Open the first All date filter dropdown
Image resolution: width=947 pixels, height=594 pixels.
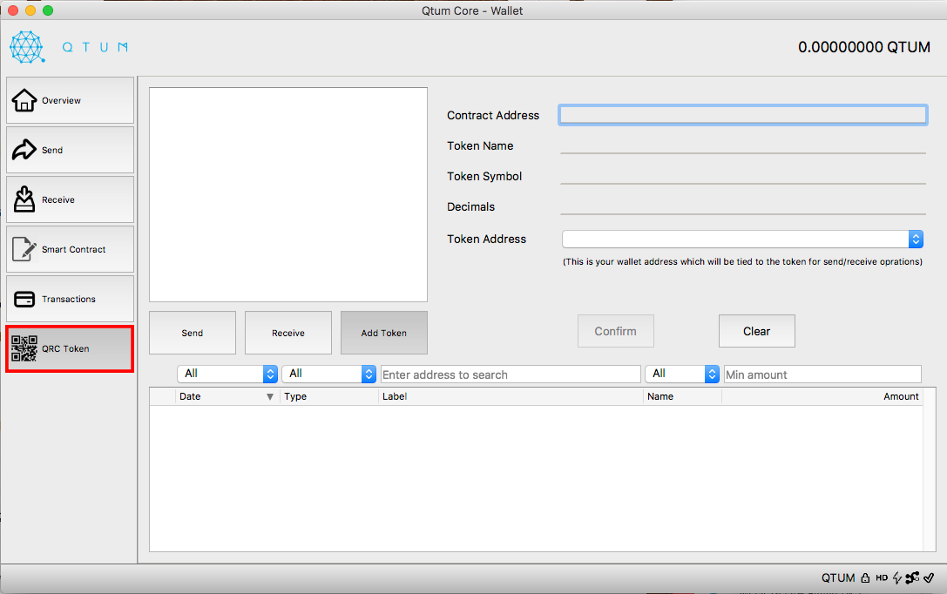pos(227,374)
